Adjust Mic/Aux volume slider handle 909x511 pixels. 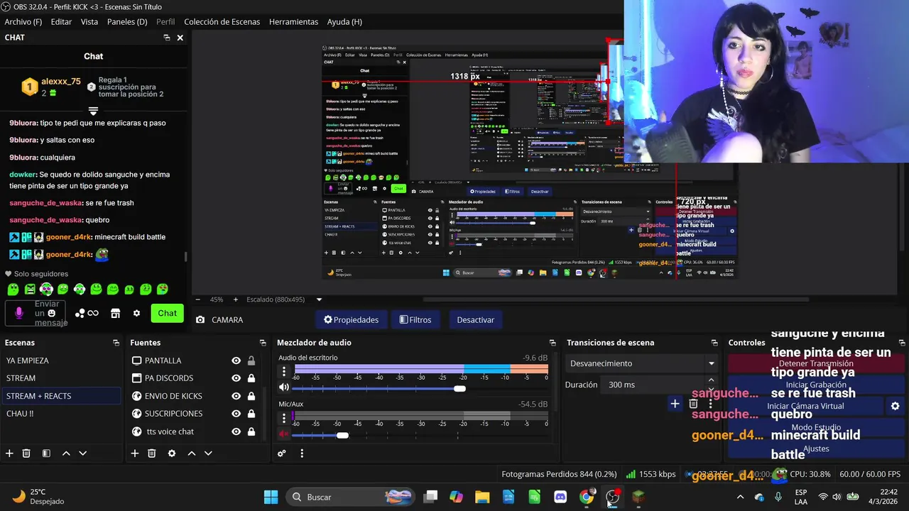coord(342,435)
